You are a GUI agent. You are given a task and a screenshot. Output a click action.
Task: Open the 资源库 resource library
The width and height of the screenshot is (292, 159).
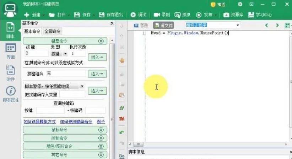point(233,15)
